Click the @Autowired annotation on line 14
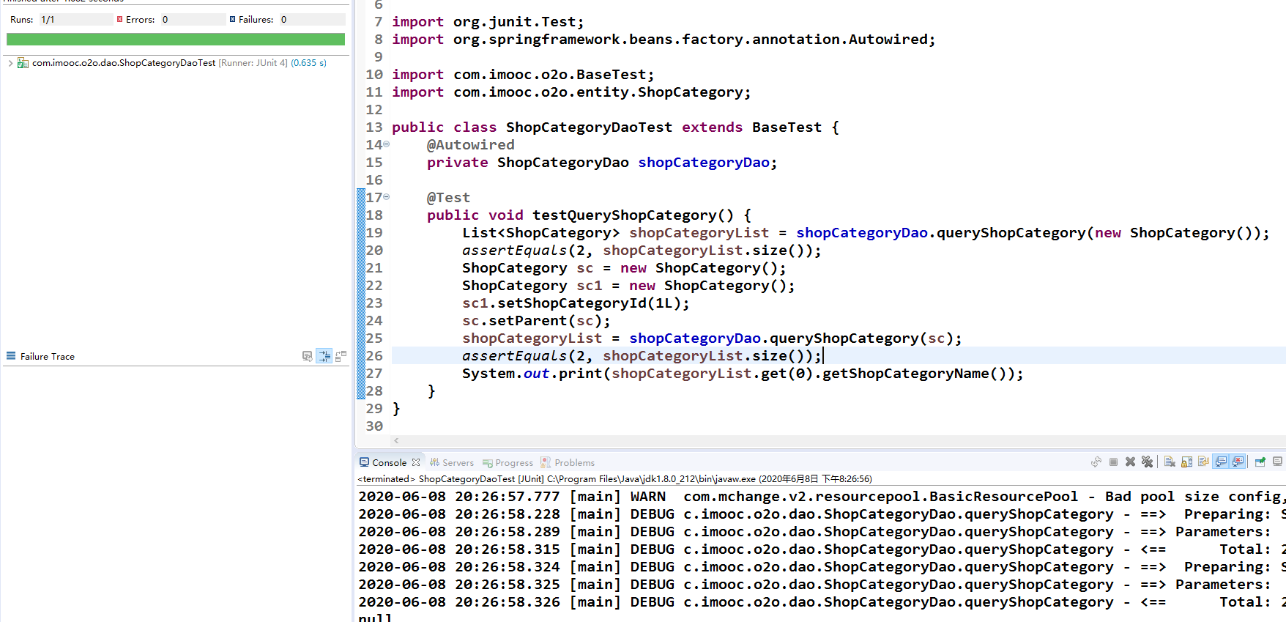This screenshot has width=1286, height=622. (x=471, y=145)
